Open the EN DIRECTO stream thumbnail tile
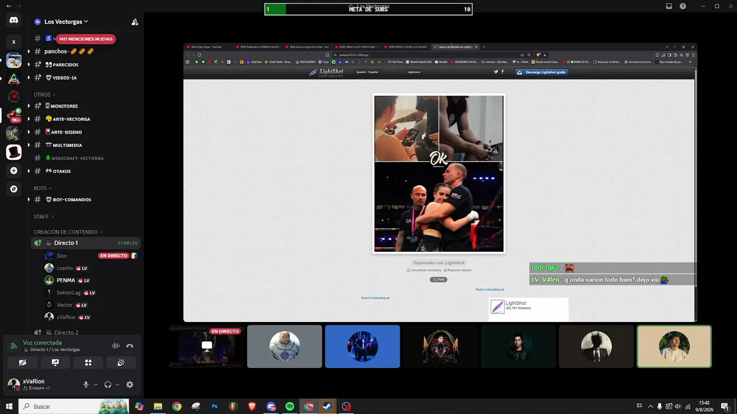The height and width of the screenshot is (414, 737). pos(207,347)
